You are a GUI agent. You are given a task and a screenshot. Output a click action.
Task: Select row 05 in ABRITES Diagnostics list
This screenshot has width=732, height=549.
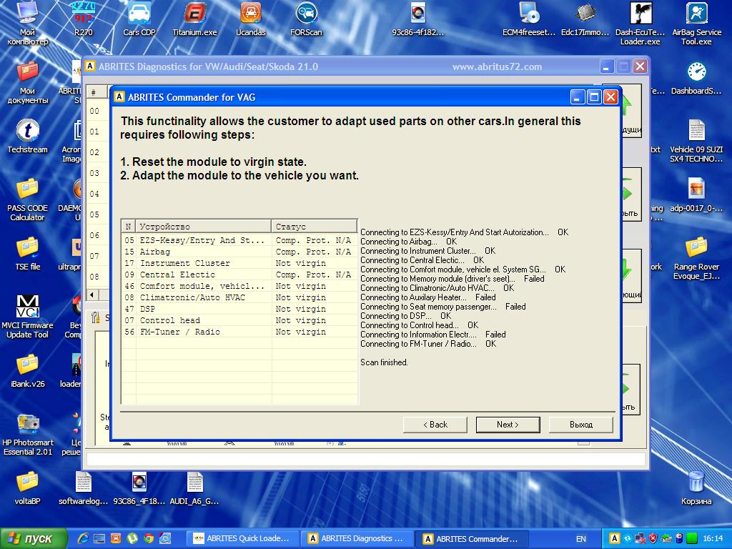pos(98,214)
